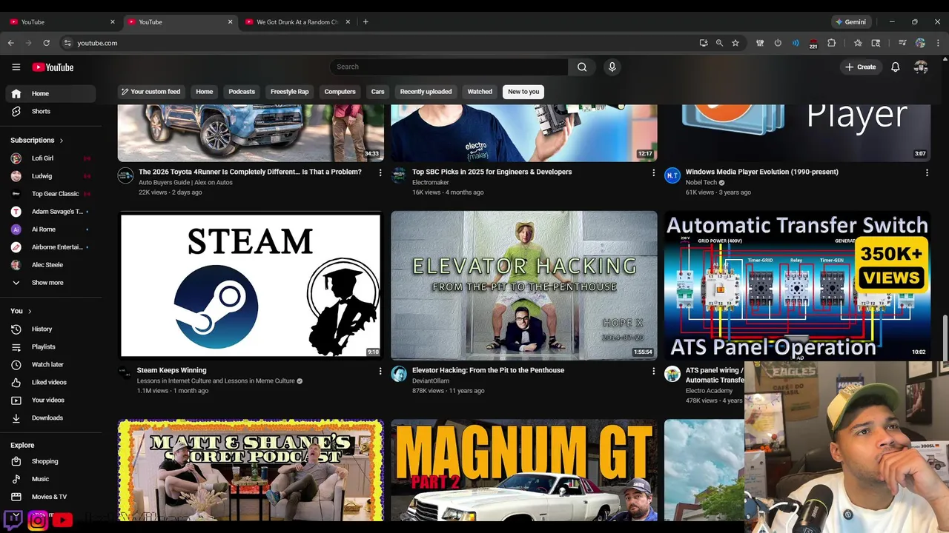
Task: Bookmark this page with the star icon
Action: coord(735,43)
